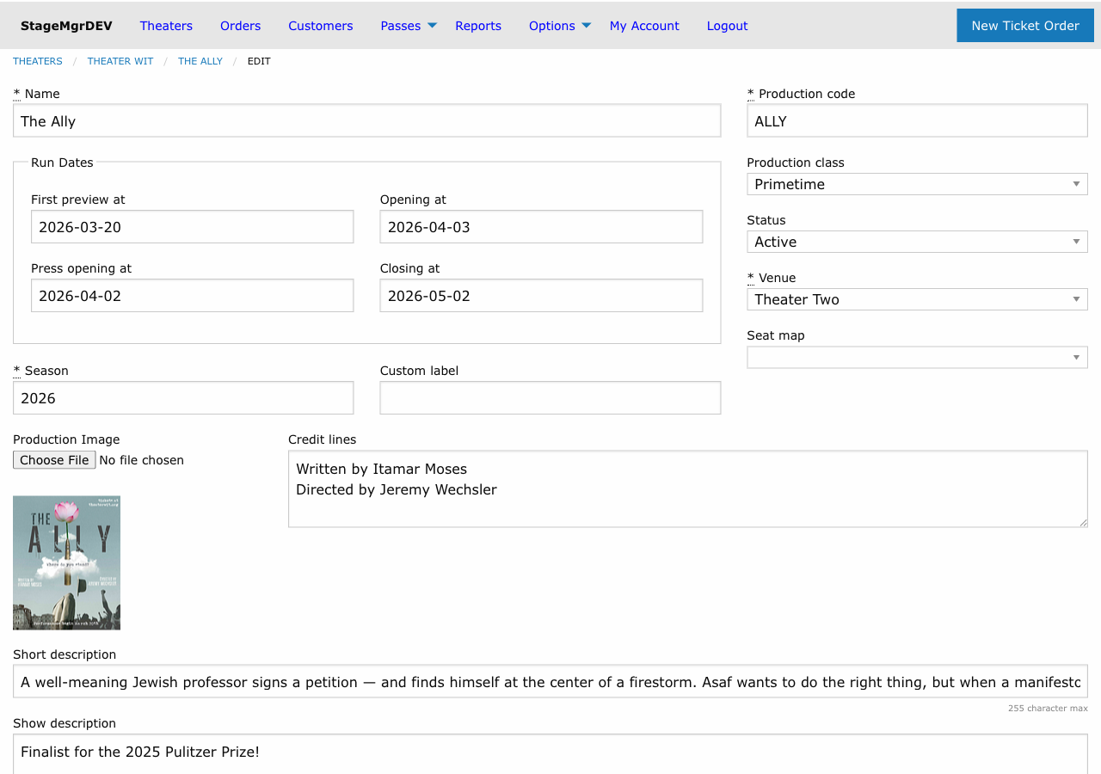
Task: Edit the Short description field
Action: coord(550,681)
